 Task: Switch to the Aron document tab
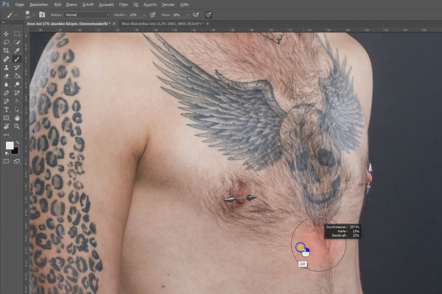[x=69, y=24]
